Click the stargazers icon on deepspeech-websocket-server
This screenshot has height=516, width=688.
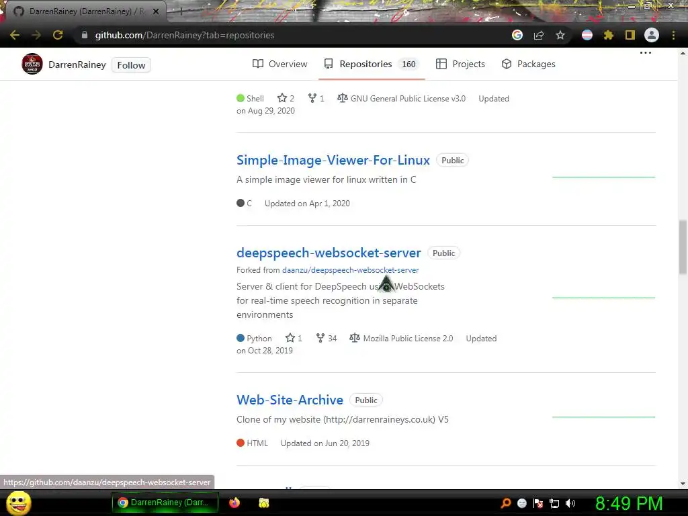click(290, 338)
